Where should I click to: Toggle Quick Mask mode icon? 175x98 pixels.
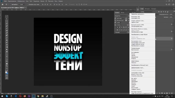pos(7,76)
